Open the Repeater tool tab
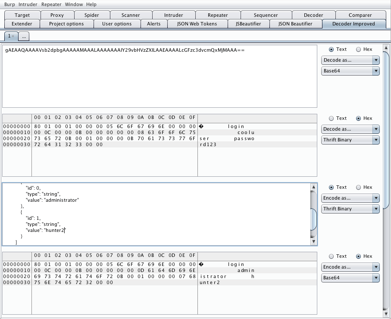 click(x=218, y=15)
